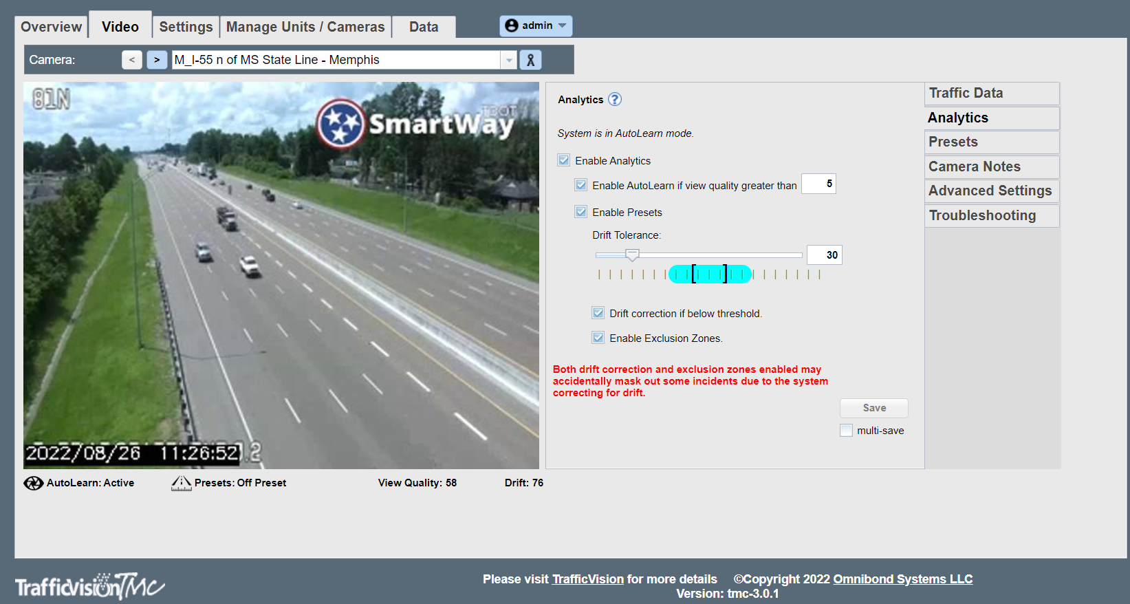
Task: Toggle Drift correction if below threshold
Action: click(598, 313)
